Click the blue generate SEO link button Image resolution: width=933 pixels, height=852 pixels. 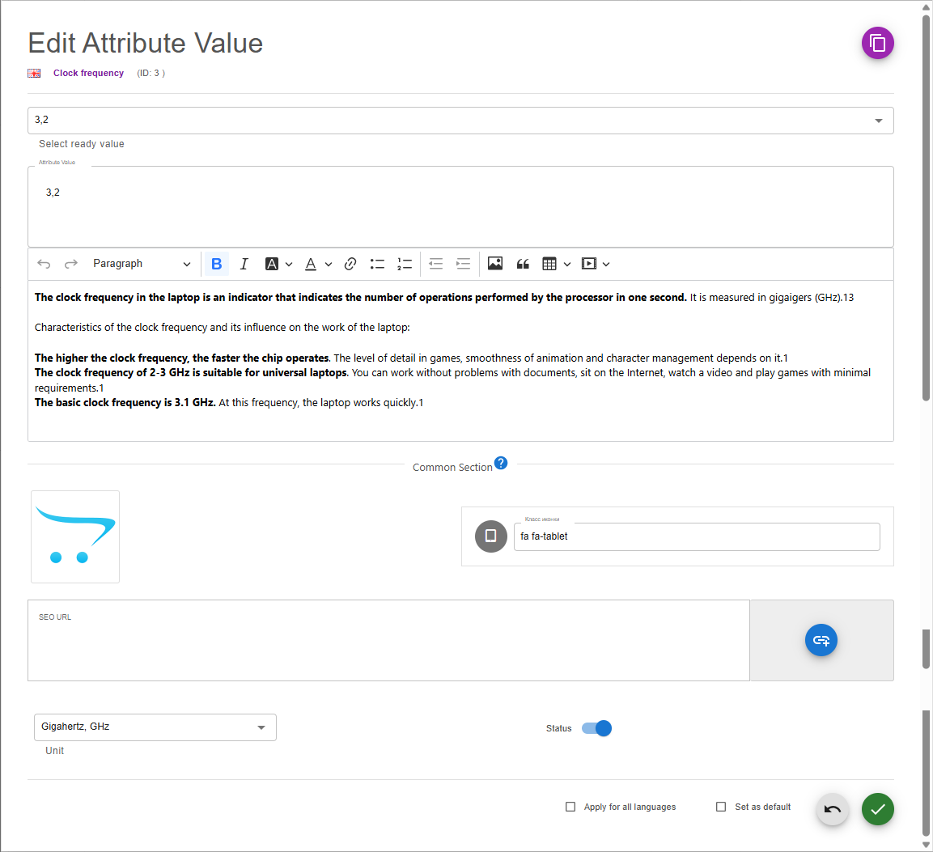point(821,640)
